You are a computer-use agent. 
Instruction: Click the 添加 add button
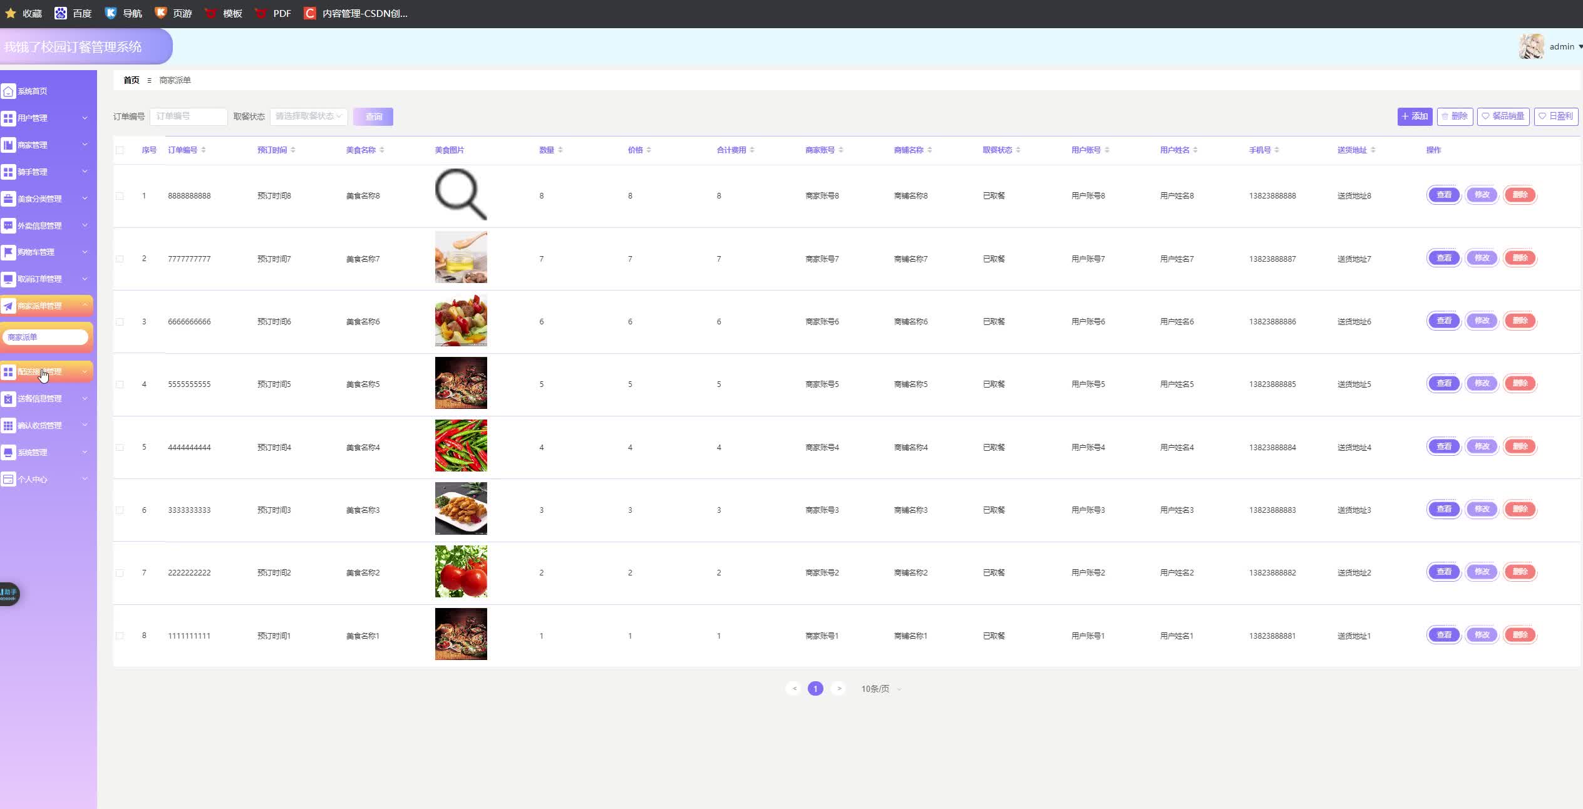[x=1414, y=116]
